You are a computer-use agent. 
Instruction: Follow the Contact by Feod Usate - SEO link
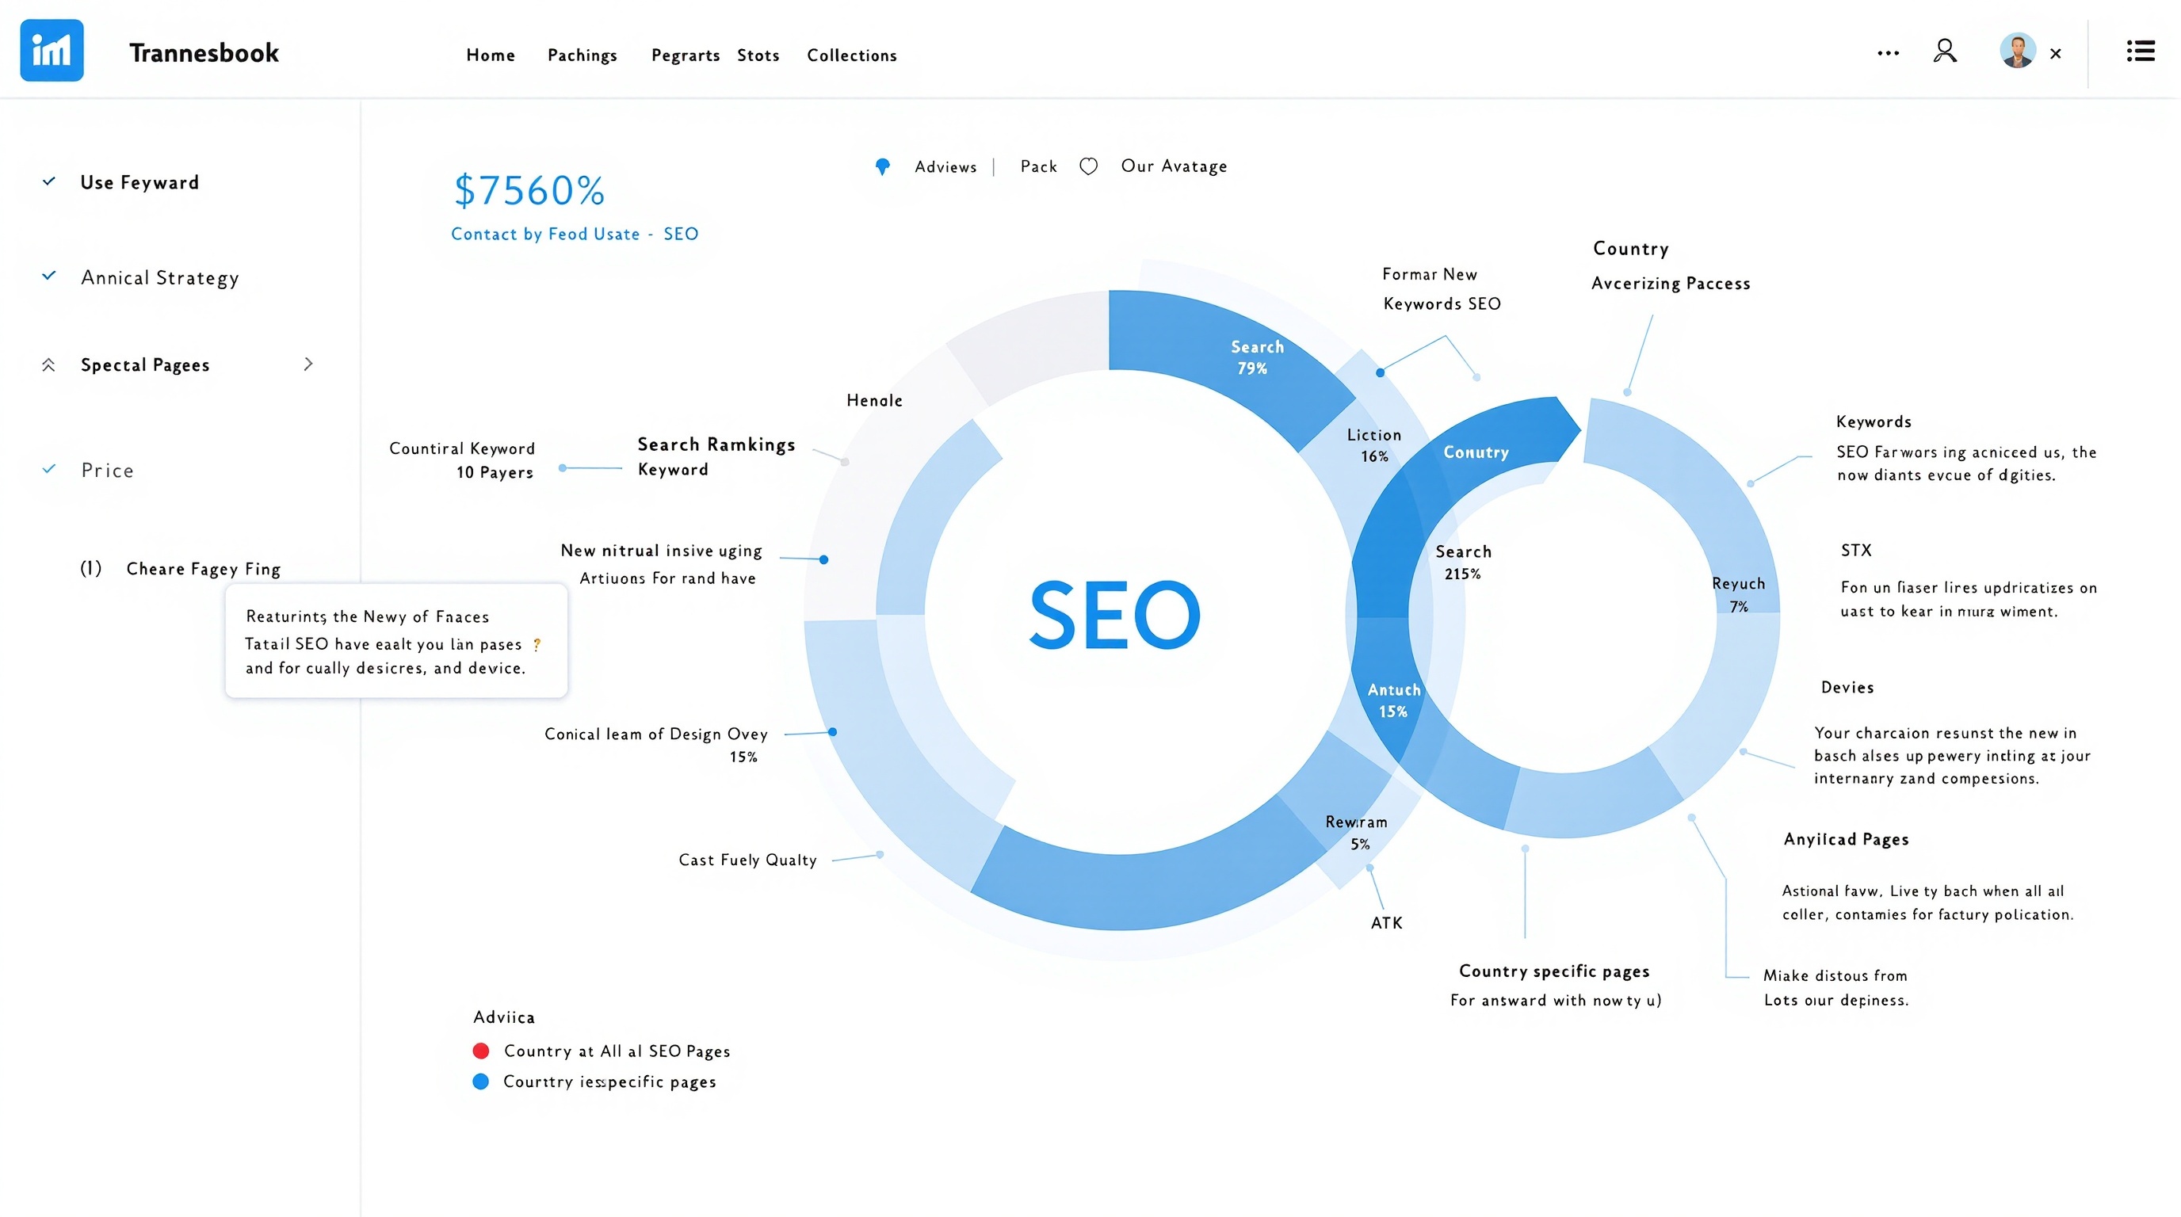point(574,234)
